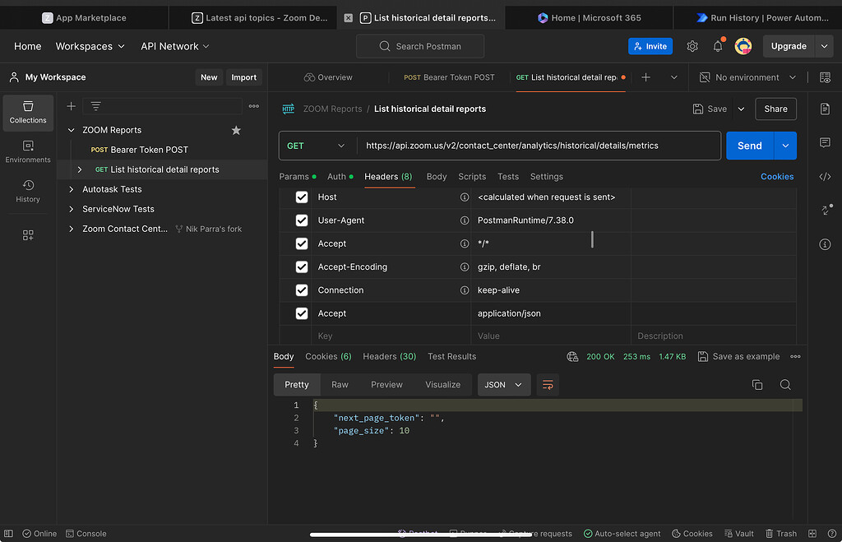Star the ZOOM Reports collection
This screenshot has width=842, height=542.
236,130
